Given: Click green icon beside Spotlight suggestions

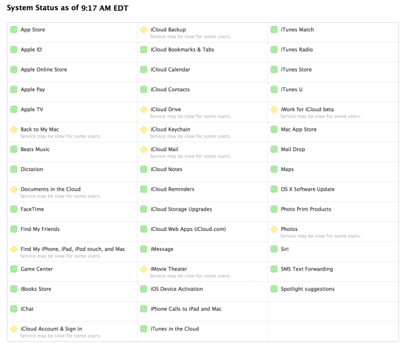Looking at the screenshot, I should point(274,289).
